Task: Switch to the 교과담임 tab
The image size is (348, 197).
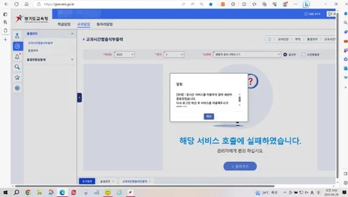Action: tap(84, 24)
